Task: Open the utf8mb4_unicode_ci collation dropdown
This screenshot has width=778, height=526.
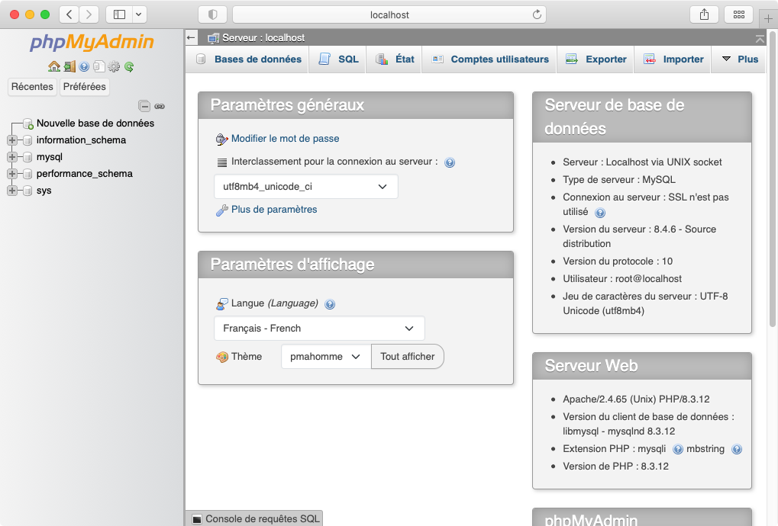Action: click(x=305, y=187)
